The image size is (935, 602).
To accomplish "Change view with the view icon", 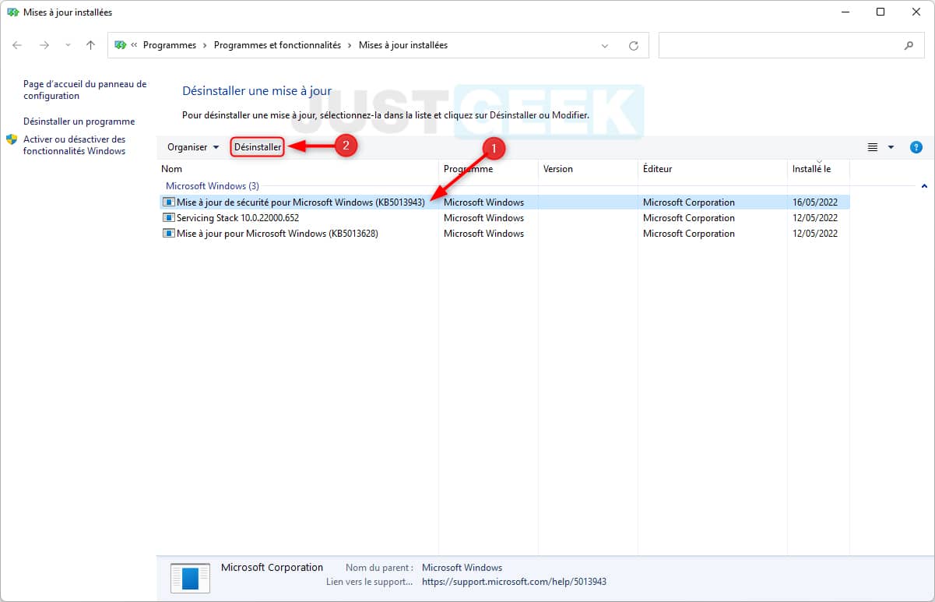I will [x=873, y=147].
